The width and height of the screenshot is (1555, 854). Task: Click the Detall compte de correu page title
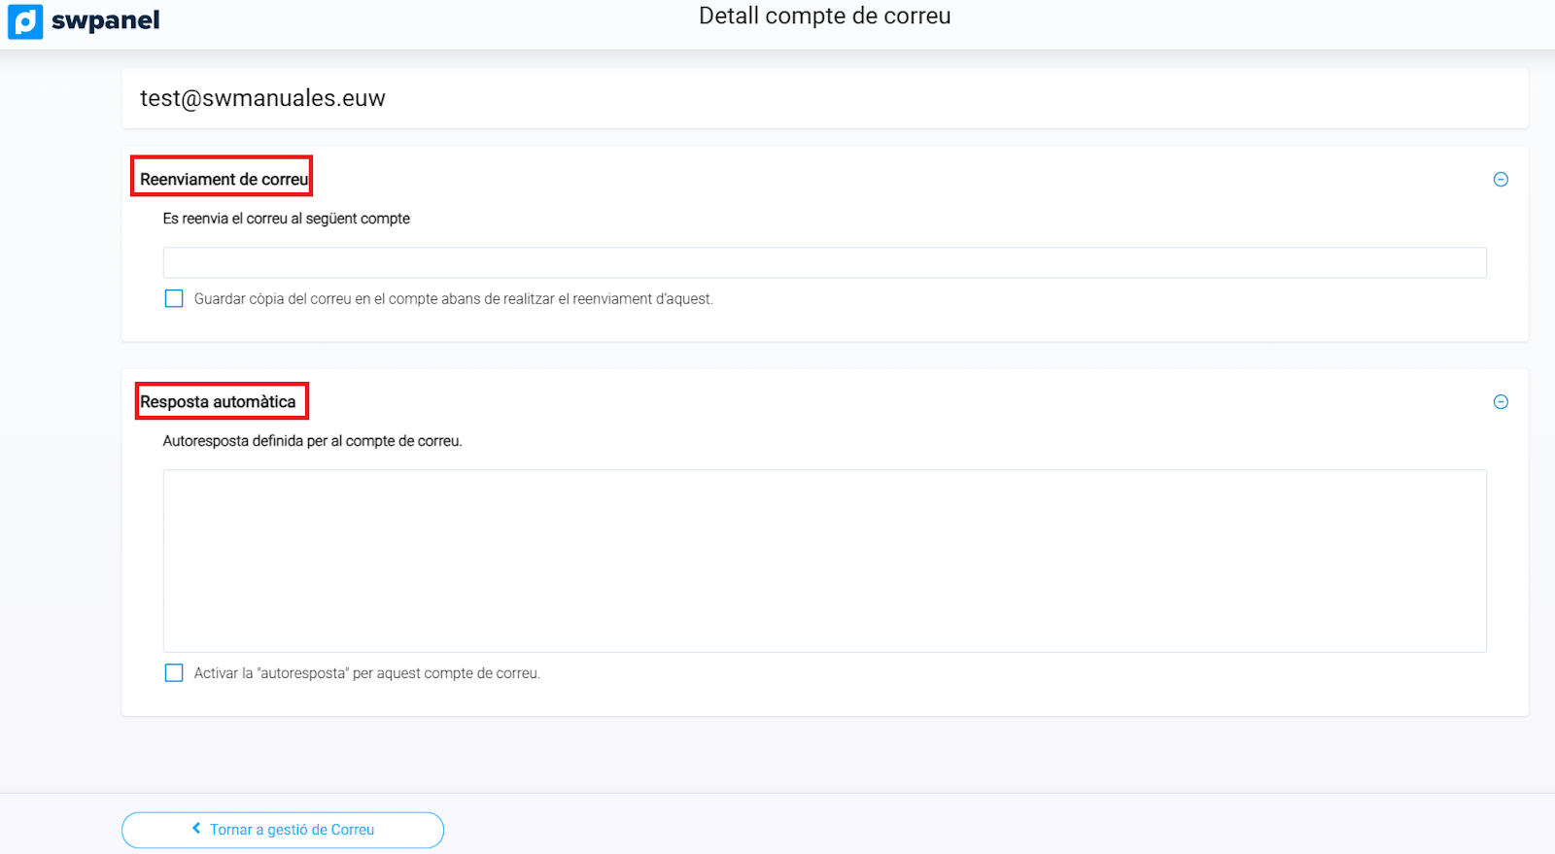(824, 17)
